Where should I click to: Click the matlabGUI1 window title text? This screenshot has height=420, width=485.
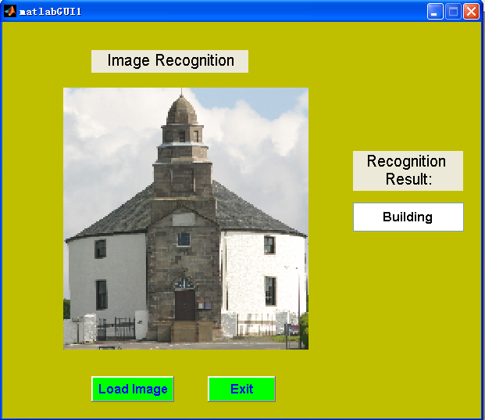coord(50,12)
